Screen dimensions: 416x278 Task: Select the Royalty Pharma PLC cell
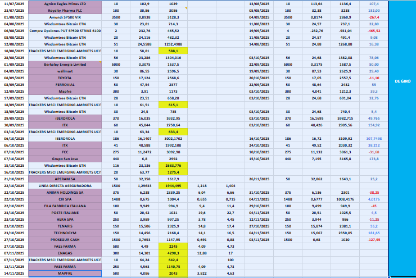coord(65,11)
